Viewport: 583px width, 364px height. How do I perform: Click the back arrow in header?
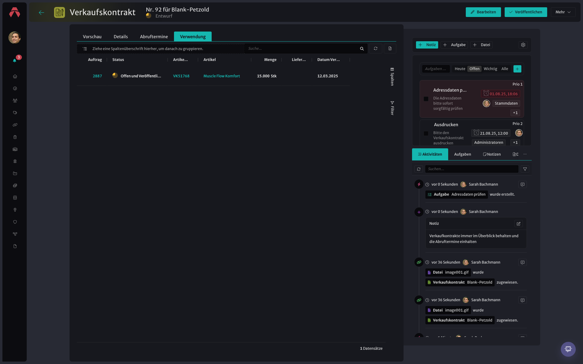(x=42, y=12)
